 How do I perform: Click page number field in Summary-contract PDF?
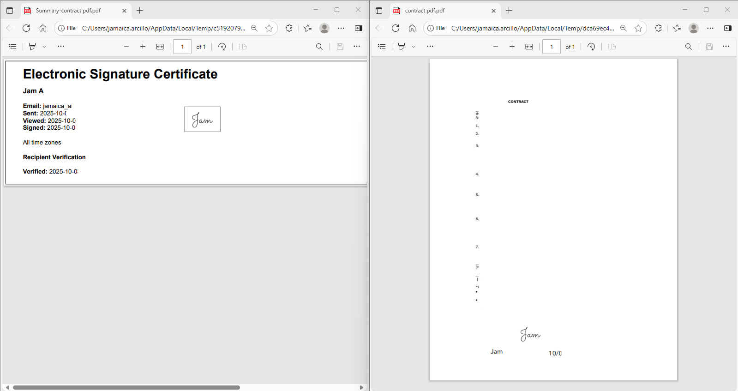tap(182, 47)
